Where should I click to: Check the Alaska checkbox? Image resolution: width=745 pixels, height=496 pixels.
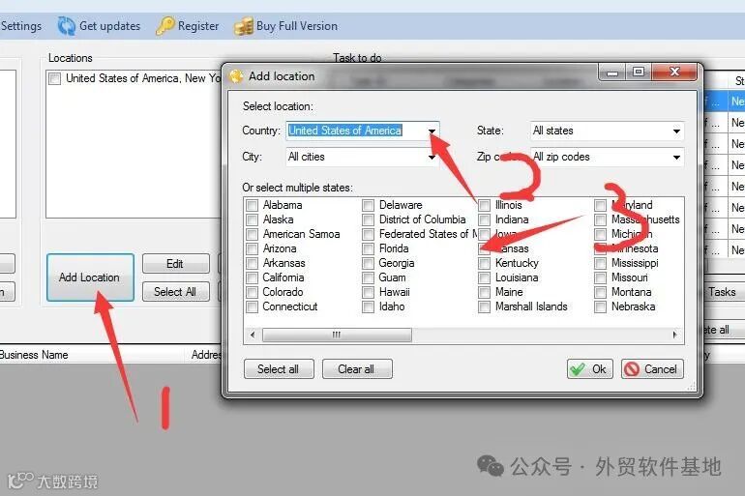point(252,219)
